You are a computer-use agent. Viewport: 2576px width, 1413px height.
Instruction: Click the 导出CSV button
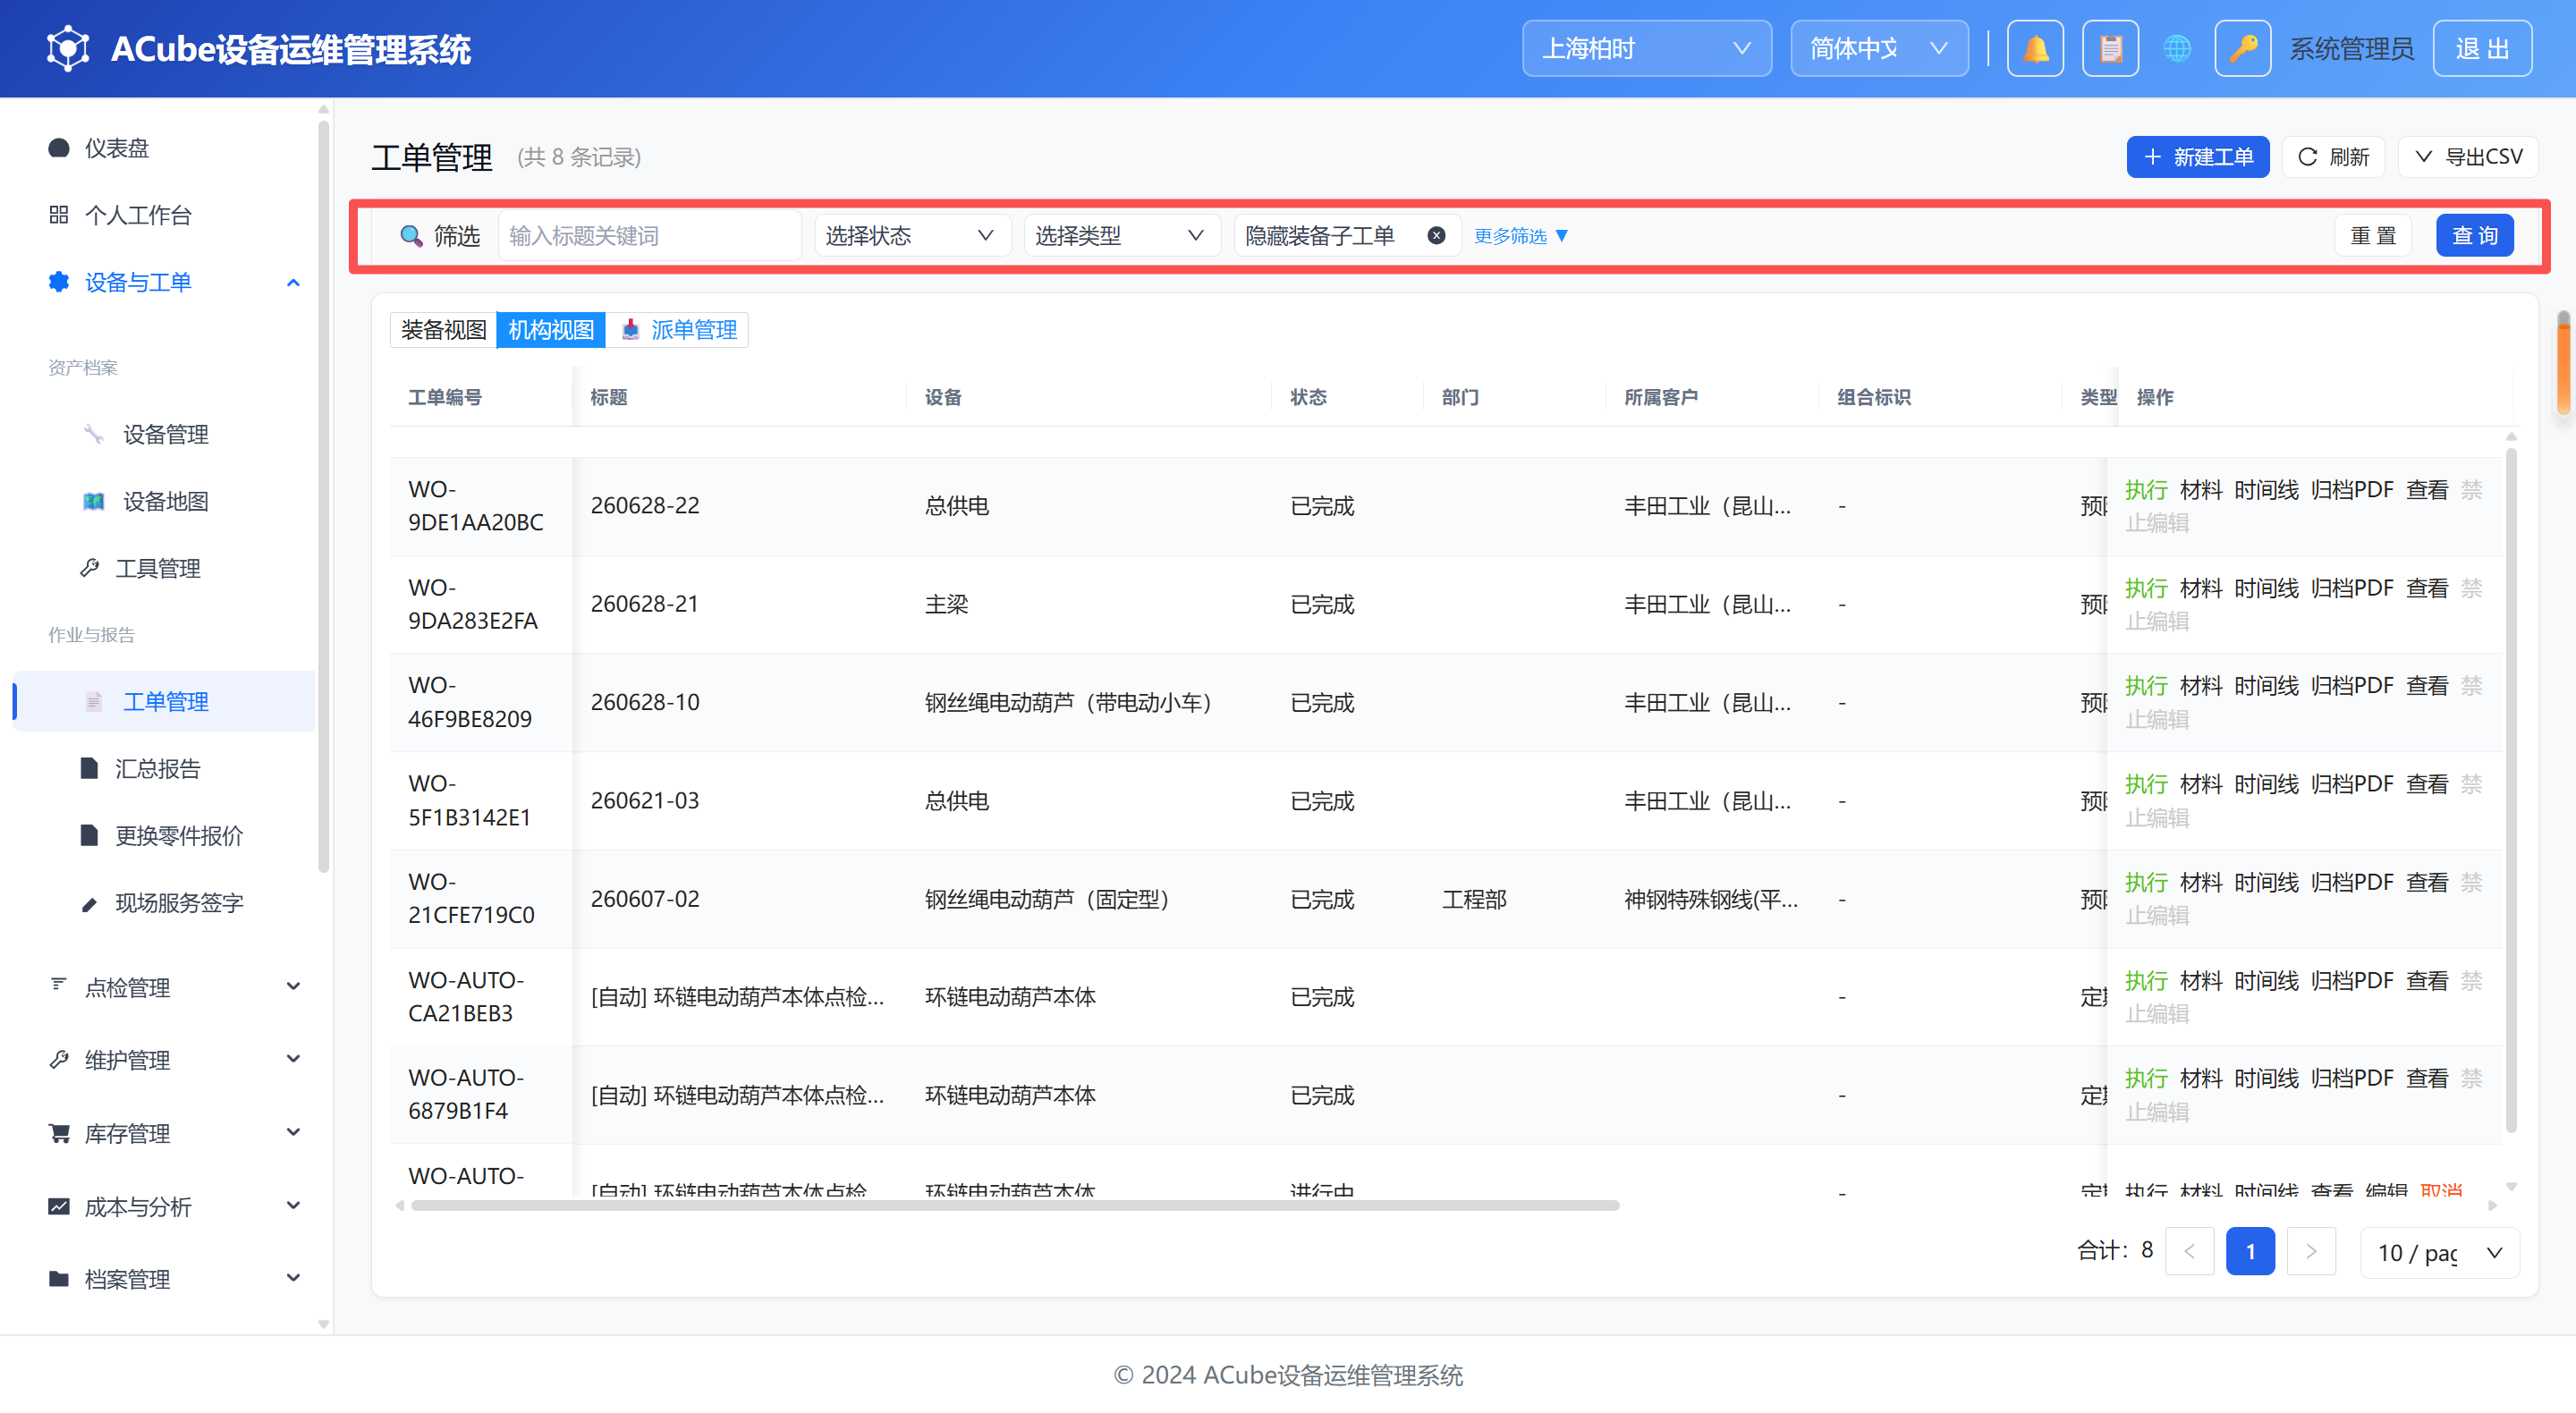(2468, 157)
